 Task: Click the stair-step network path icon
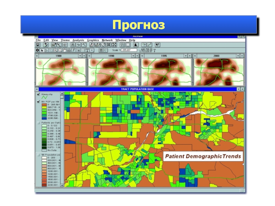[150, 45]
